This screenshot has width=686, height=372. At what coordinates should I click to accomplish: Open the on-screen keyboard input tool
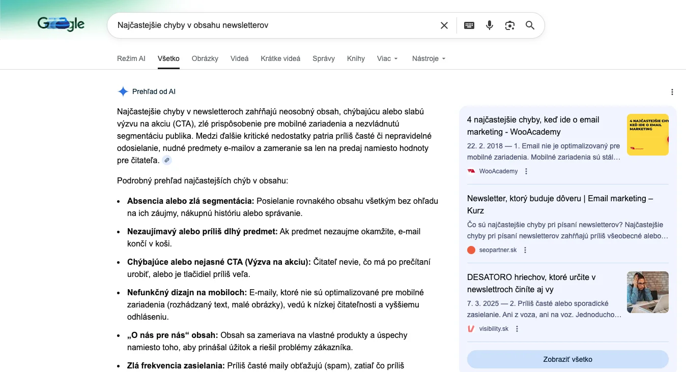(x=469, y=25)
